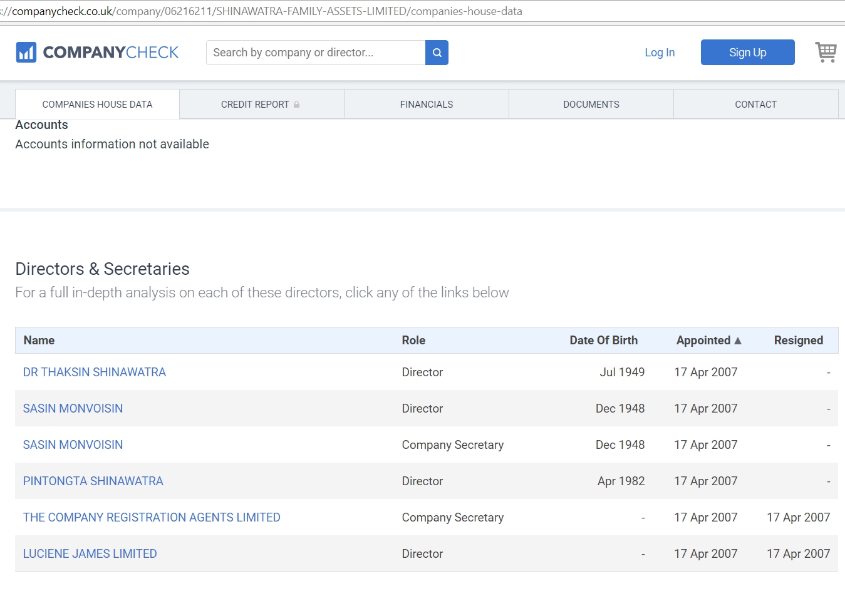Screen dimensions: 845x601
Task: View Pintongta Shinawatra's profile
Action: point(93,481)
